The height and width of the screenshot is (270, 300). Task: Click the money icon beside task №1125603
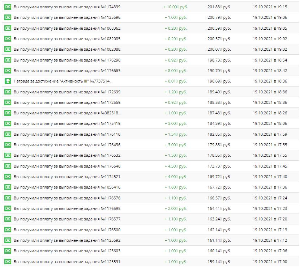pos(8,251)
